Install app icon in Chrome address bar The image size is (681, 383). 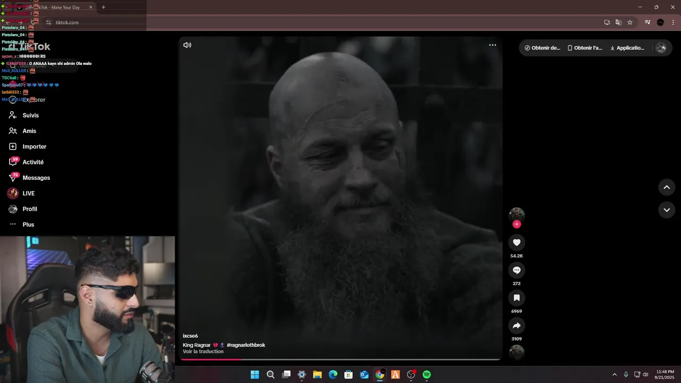(x=607, y=22)
